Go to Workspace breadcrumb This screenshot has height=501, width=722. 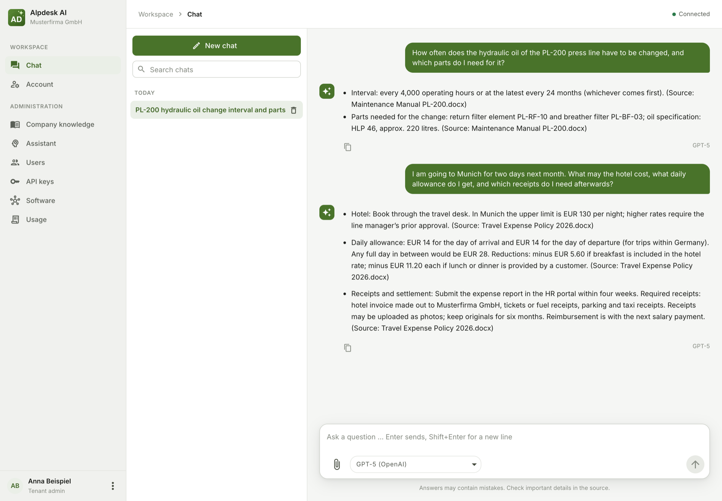156,14
